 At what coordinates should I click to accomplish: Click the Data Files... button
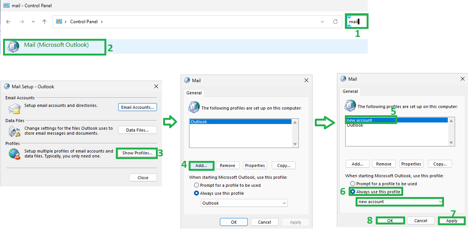138,130
